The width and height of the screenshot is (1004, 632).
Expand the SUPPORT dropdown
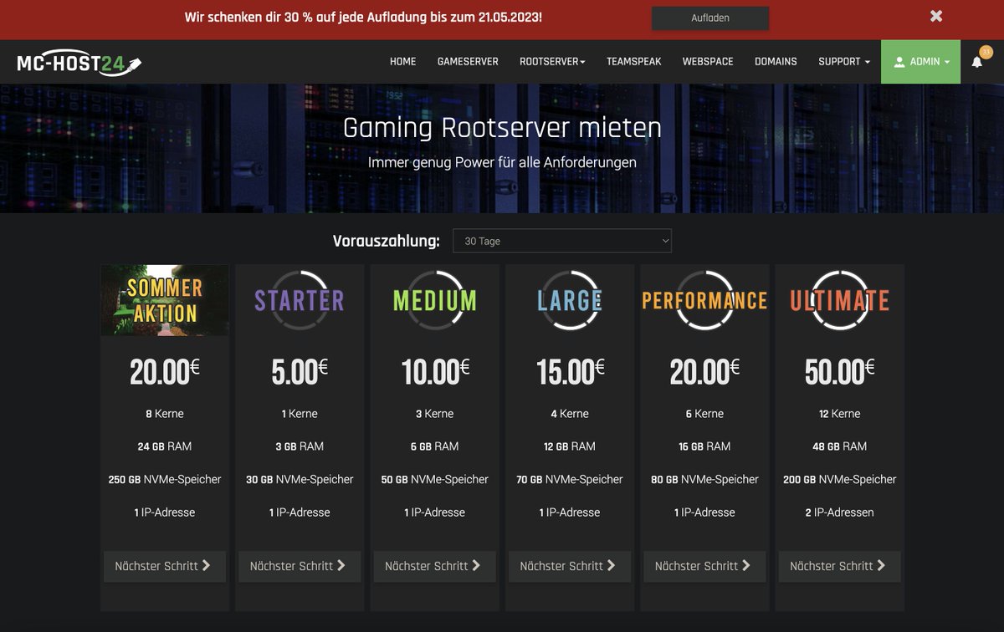tap(843, 61)
